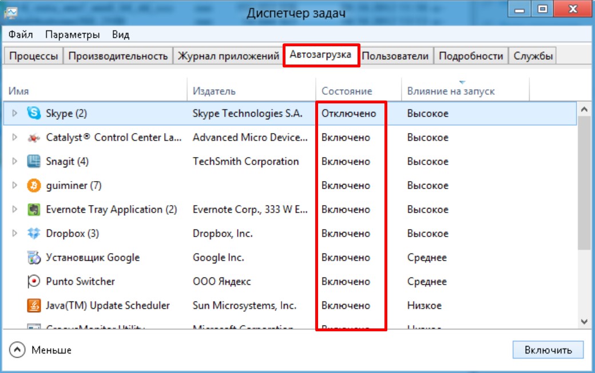Click the Отключено status of Skype

(349, 113)
